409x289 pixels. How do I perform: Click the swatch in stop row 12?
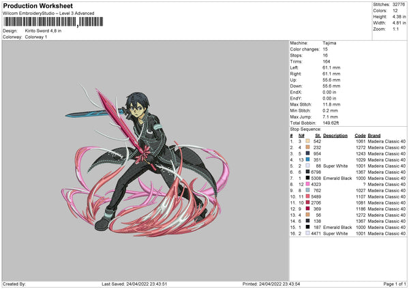coord(308,209)
